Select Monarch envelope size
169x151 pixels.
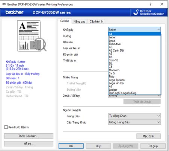coord(134,70)
